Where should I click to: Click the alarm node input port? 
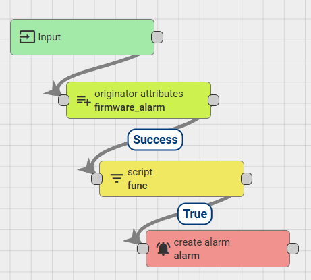pyautogui.click(x=143, y=248)
